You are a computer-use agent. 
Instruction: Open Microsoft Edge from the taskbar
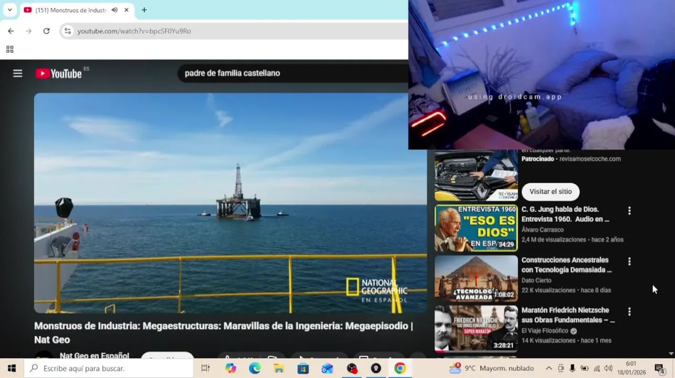(255, 369)
